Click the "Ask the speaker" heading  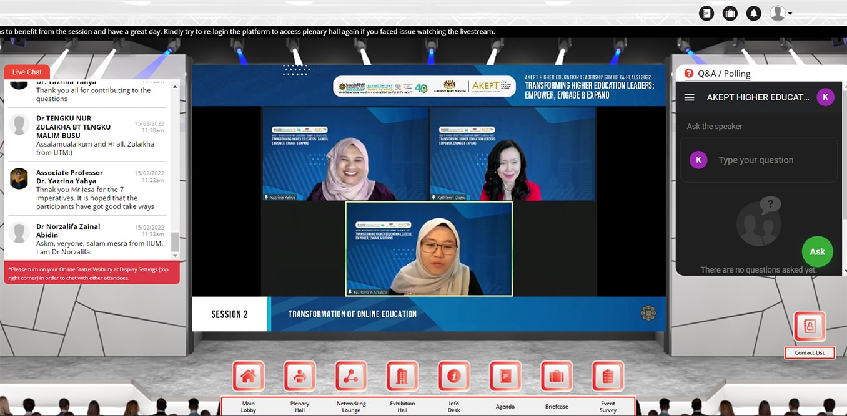coord(715,127)
